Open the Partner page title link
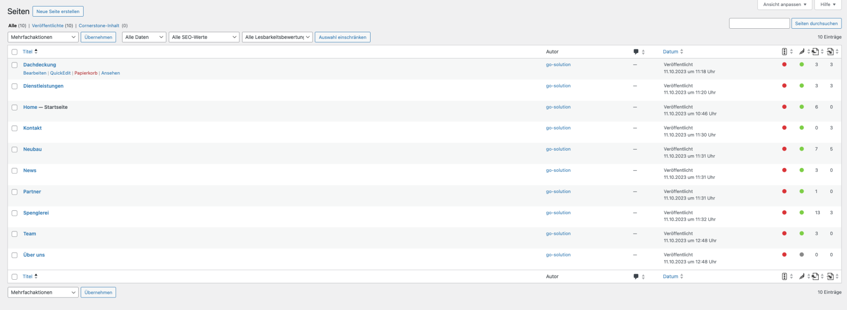Image resolution: width=847 pixels, height=310 pixels. [32, 192]
